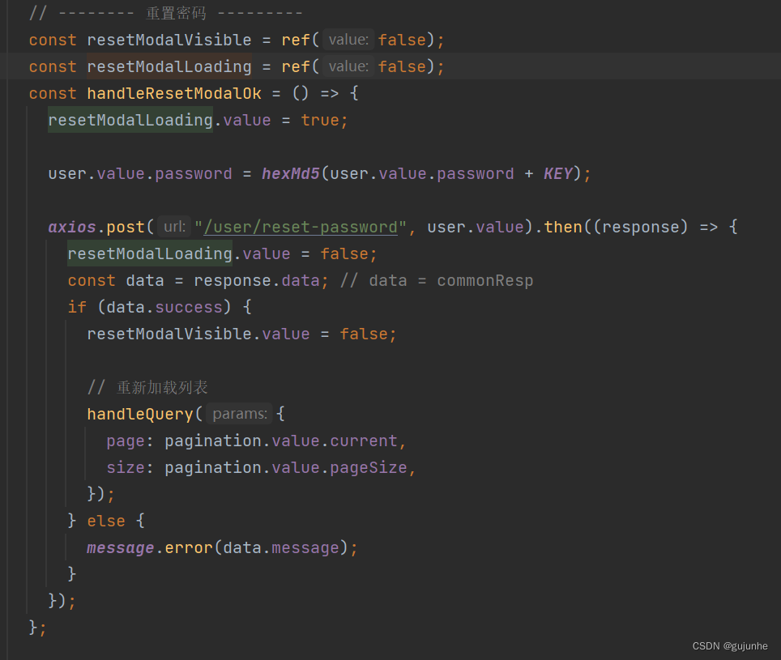Click the handleResetModalOk function name
781x660 pixels.
pyautogui.click(x=174, y=93)
